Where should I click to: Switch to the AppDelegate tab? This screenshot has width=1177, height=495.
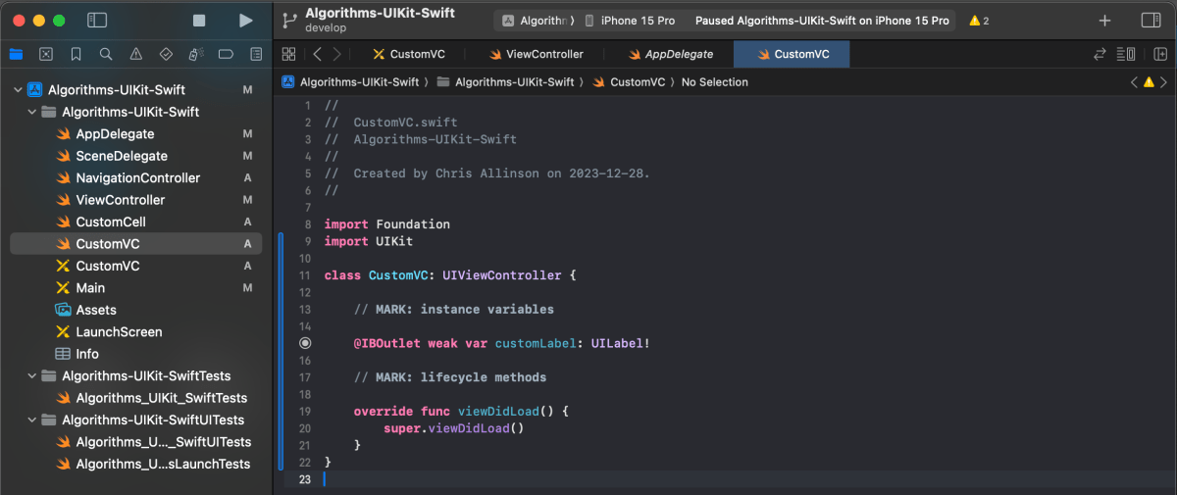(669, 54)
